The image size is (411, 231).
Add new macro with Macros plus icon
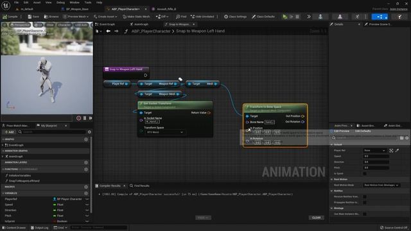tap(86, 187)
